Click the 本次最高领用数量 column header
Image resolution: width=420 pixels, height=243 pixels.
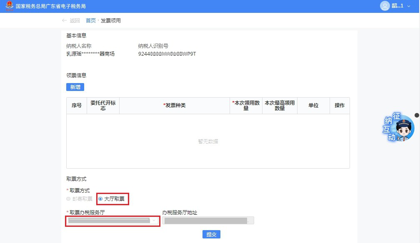[280, 106]
